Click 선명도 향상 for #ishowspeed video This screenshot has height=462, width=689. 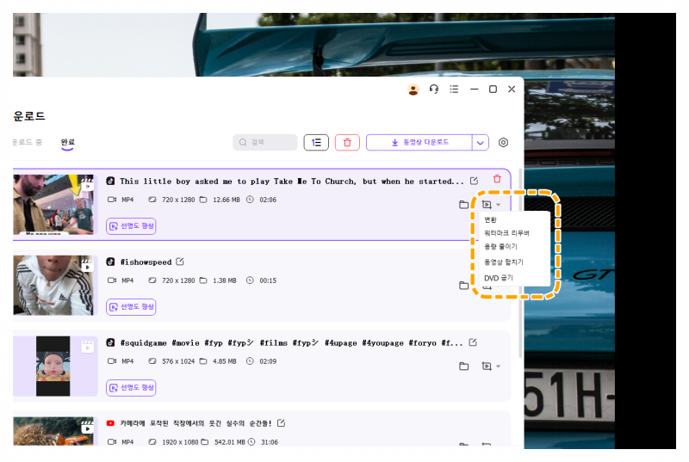click(x=131, y=306)
